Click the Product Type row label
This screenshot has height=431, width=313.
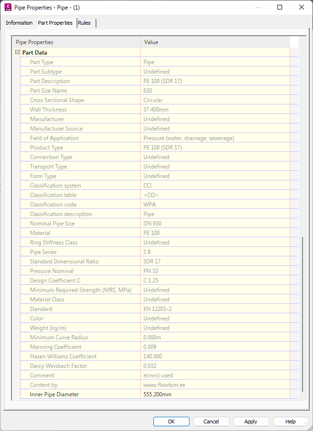pyautogui.click(x=47, y=148)
